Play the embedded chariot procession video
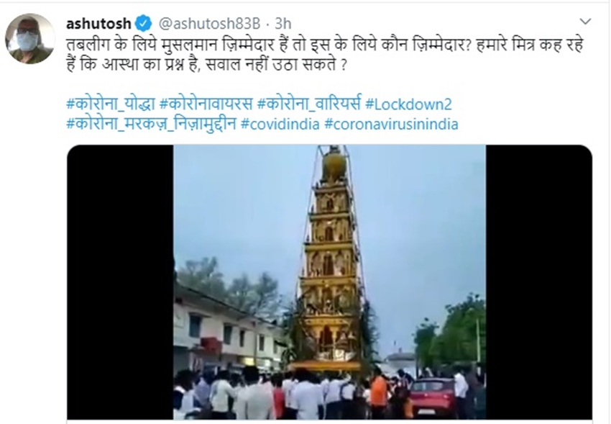This screenshot has width=611, height=424. (330, 282)
